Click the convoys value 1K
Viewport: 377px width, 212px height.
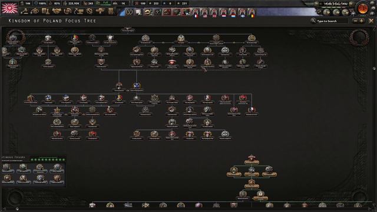tap(123, 4)
